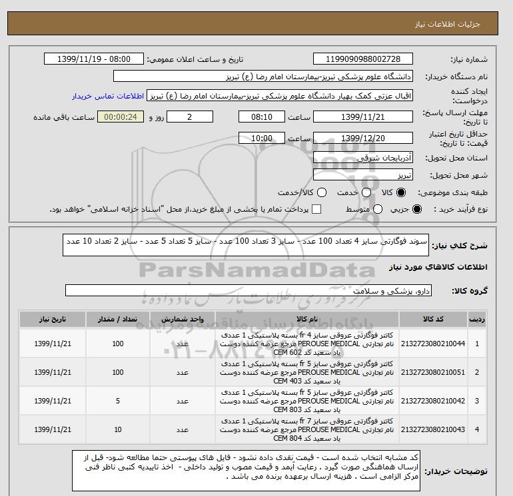513x496 pixels.
Task: Click the ردیف column header
Action: coord(477,320)
